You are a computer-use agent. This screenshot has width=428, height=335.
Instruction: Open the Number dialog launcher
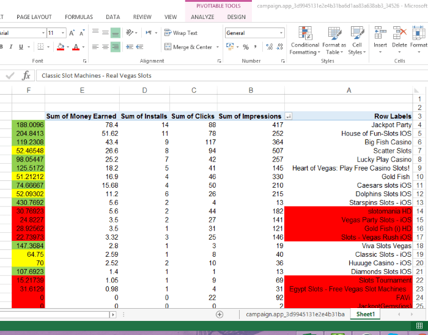click(282, 61)
